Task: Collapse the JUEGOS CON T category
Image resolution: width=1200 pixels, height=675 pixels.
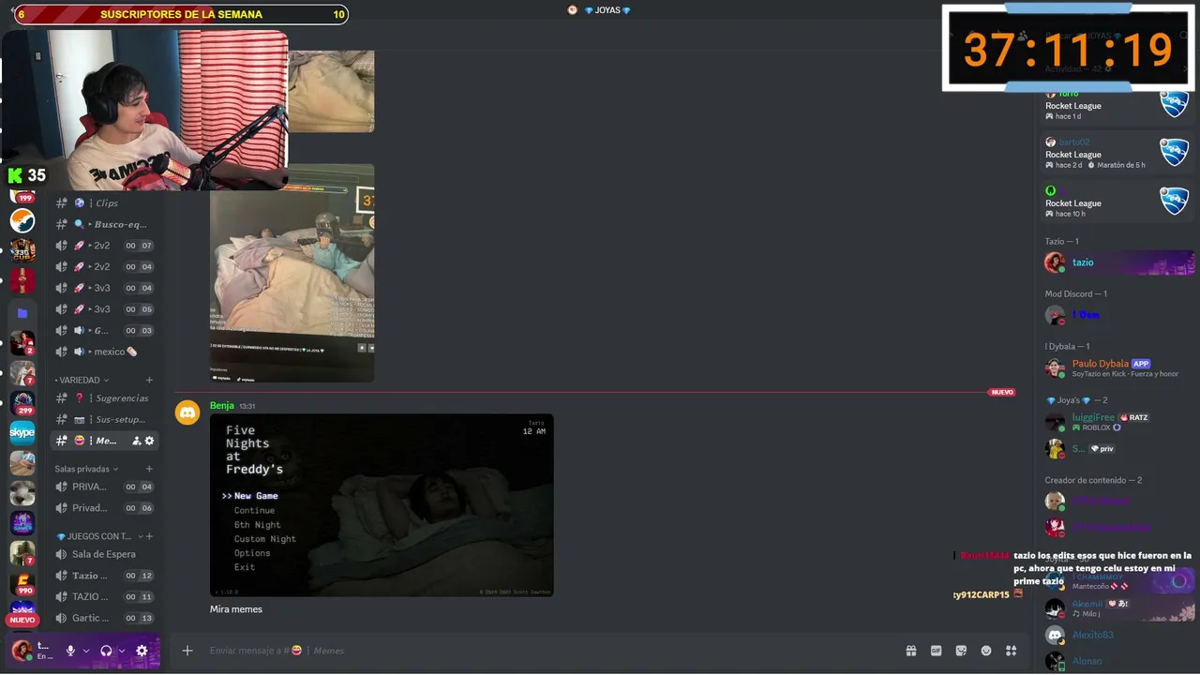Action: [99, 536]
